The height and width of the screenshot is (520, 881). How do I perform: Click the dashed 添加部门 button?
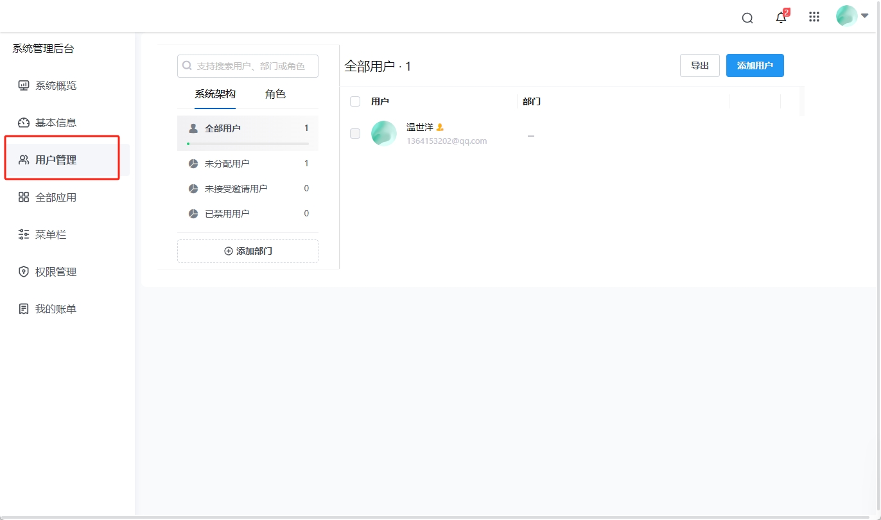click(247, 250)
